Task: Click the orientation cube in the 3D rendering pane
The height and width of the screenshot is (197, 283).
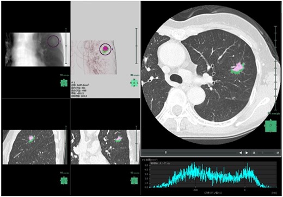Action: point(134,83)
